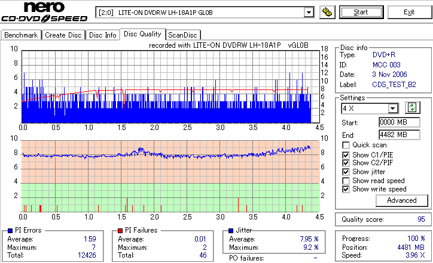Click the blue Jitter legend square
Screen dimensions: 433x263
tap(231, 231)
